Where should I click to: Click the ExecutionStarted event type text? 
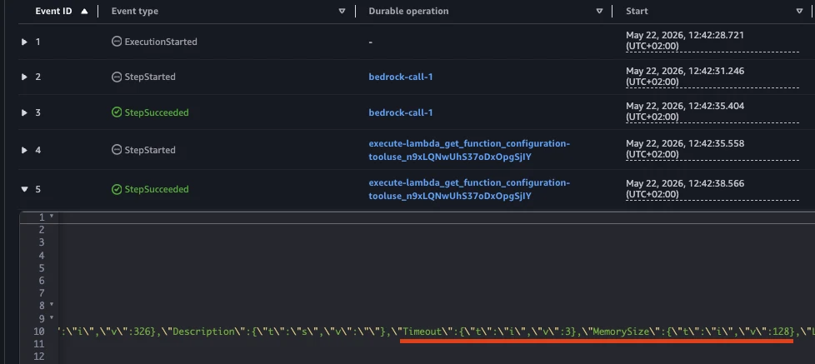(161, 42)
